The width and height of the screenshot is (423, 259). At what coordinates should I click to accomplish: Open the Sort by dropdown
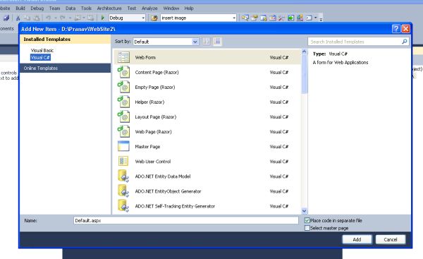tap(166, 42)
